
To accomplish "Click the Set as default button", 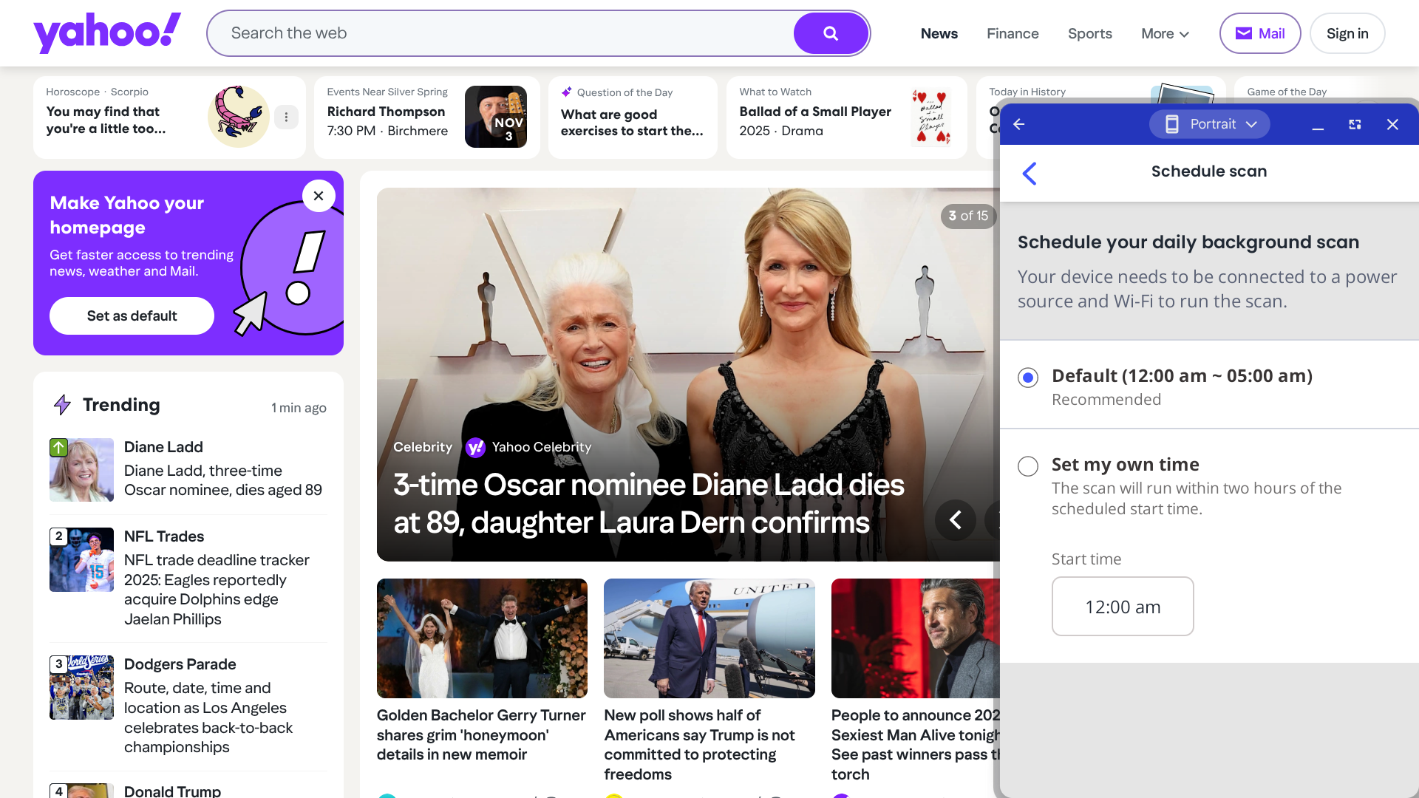I will tap(132, 316).
